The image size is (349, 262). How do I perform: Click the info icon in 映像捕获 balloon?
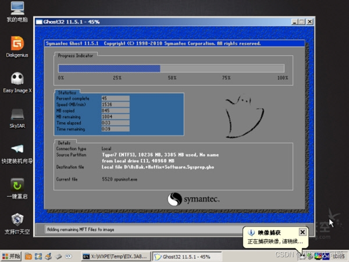click(251, 232)
